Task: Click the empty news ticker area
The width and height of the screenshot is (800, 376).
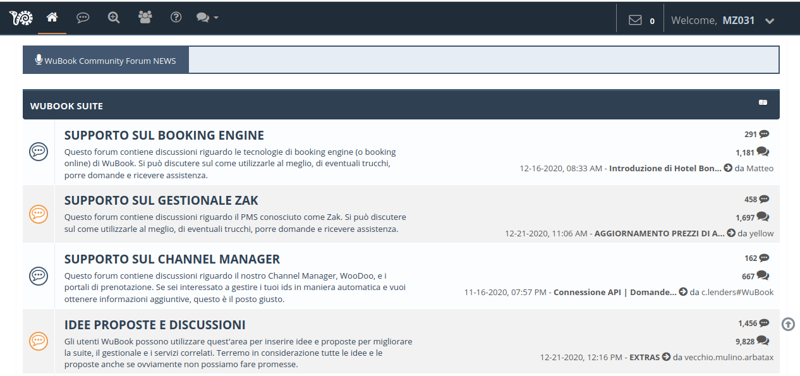Action: (484, 59)
